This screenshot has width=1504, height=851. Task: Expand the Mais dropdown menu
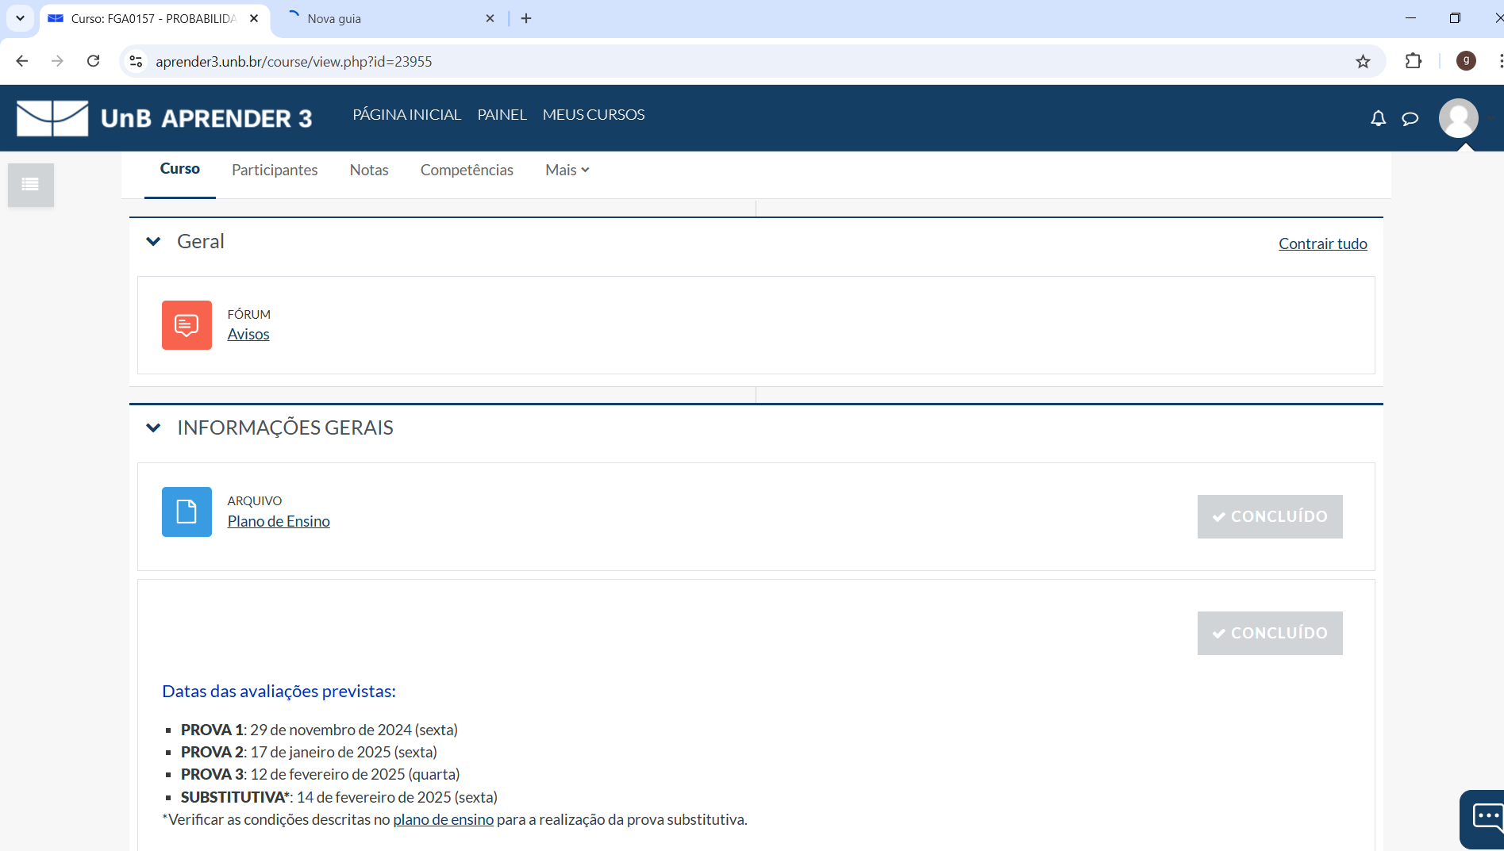[x=567, y=170]
